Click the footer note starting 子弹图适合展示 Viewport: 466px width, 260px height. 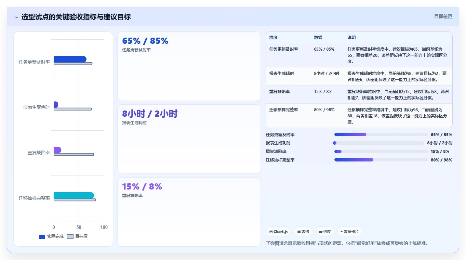pyautogui.click(x=347, y=243)
